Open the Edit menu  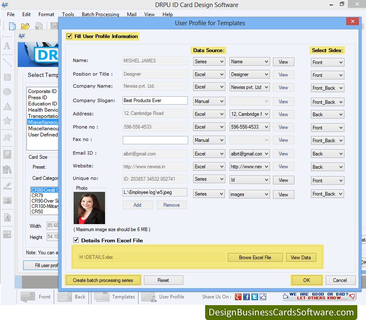click(x=26, y=14)
